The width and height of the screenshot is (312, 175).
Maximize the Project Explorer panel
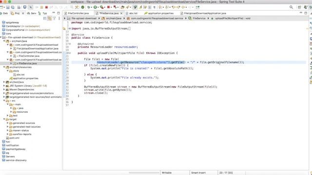58,13
